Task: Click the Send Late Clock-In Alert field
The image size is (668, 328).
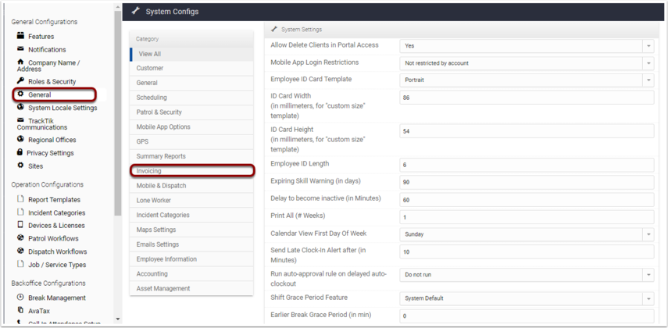Action: [527, 251]
